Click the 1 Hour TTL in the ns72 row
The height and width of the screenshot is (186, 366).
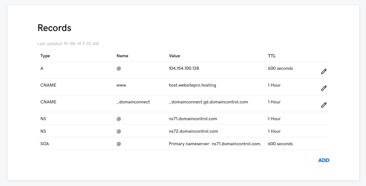[x=274, y=131]
